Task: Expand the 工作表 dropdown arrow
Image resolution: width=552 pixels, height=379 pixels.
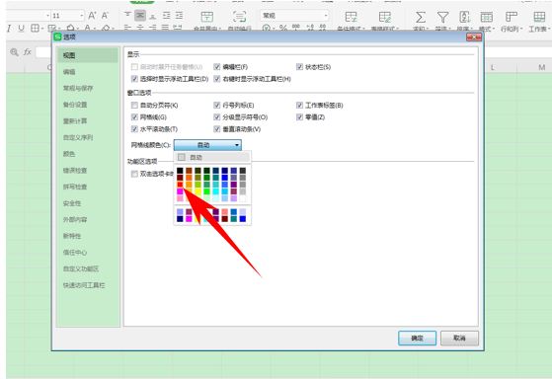Action: pyautogui.click(x=548, y=30)
